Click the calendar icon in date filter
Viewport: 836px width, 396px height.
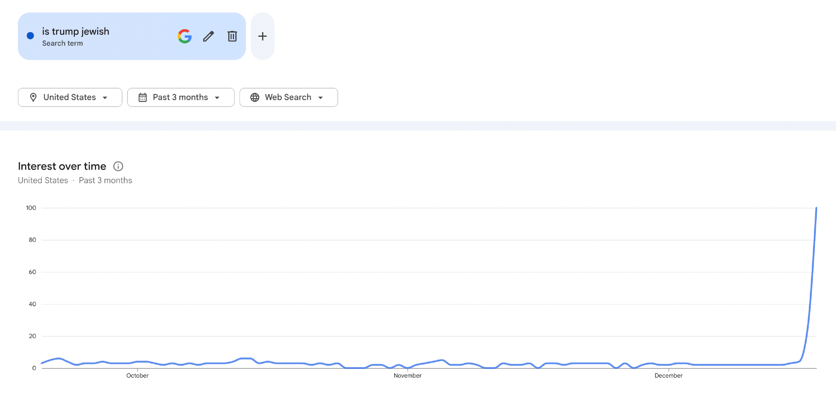pyautogui.click(x=143, y=97)
